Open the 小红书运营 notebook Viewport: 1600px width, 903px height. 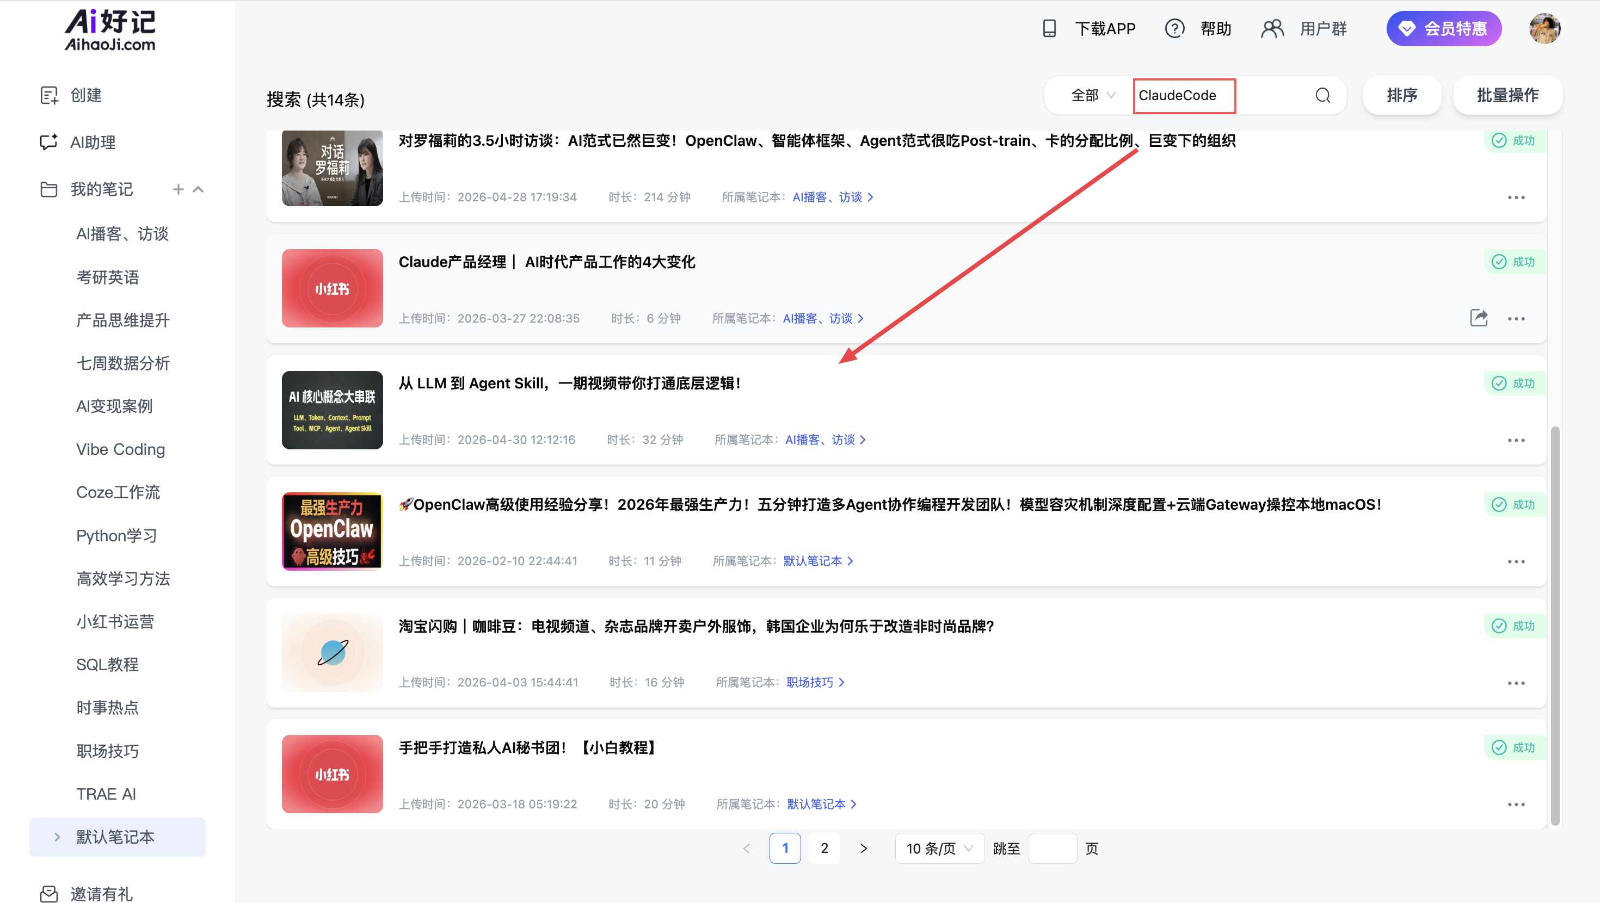coord(115,622)
